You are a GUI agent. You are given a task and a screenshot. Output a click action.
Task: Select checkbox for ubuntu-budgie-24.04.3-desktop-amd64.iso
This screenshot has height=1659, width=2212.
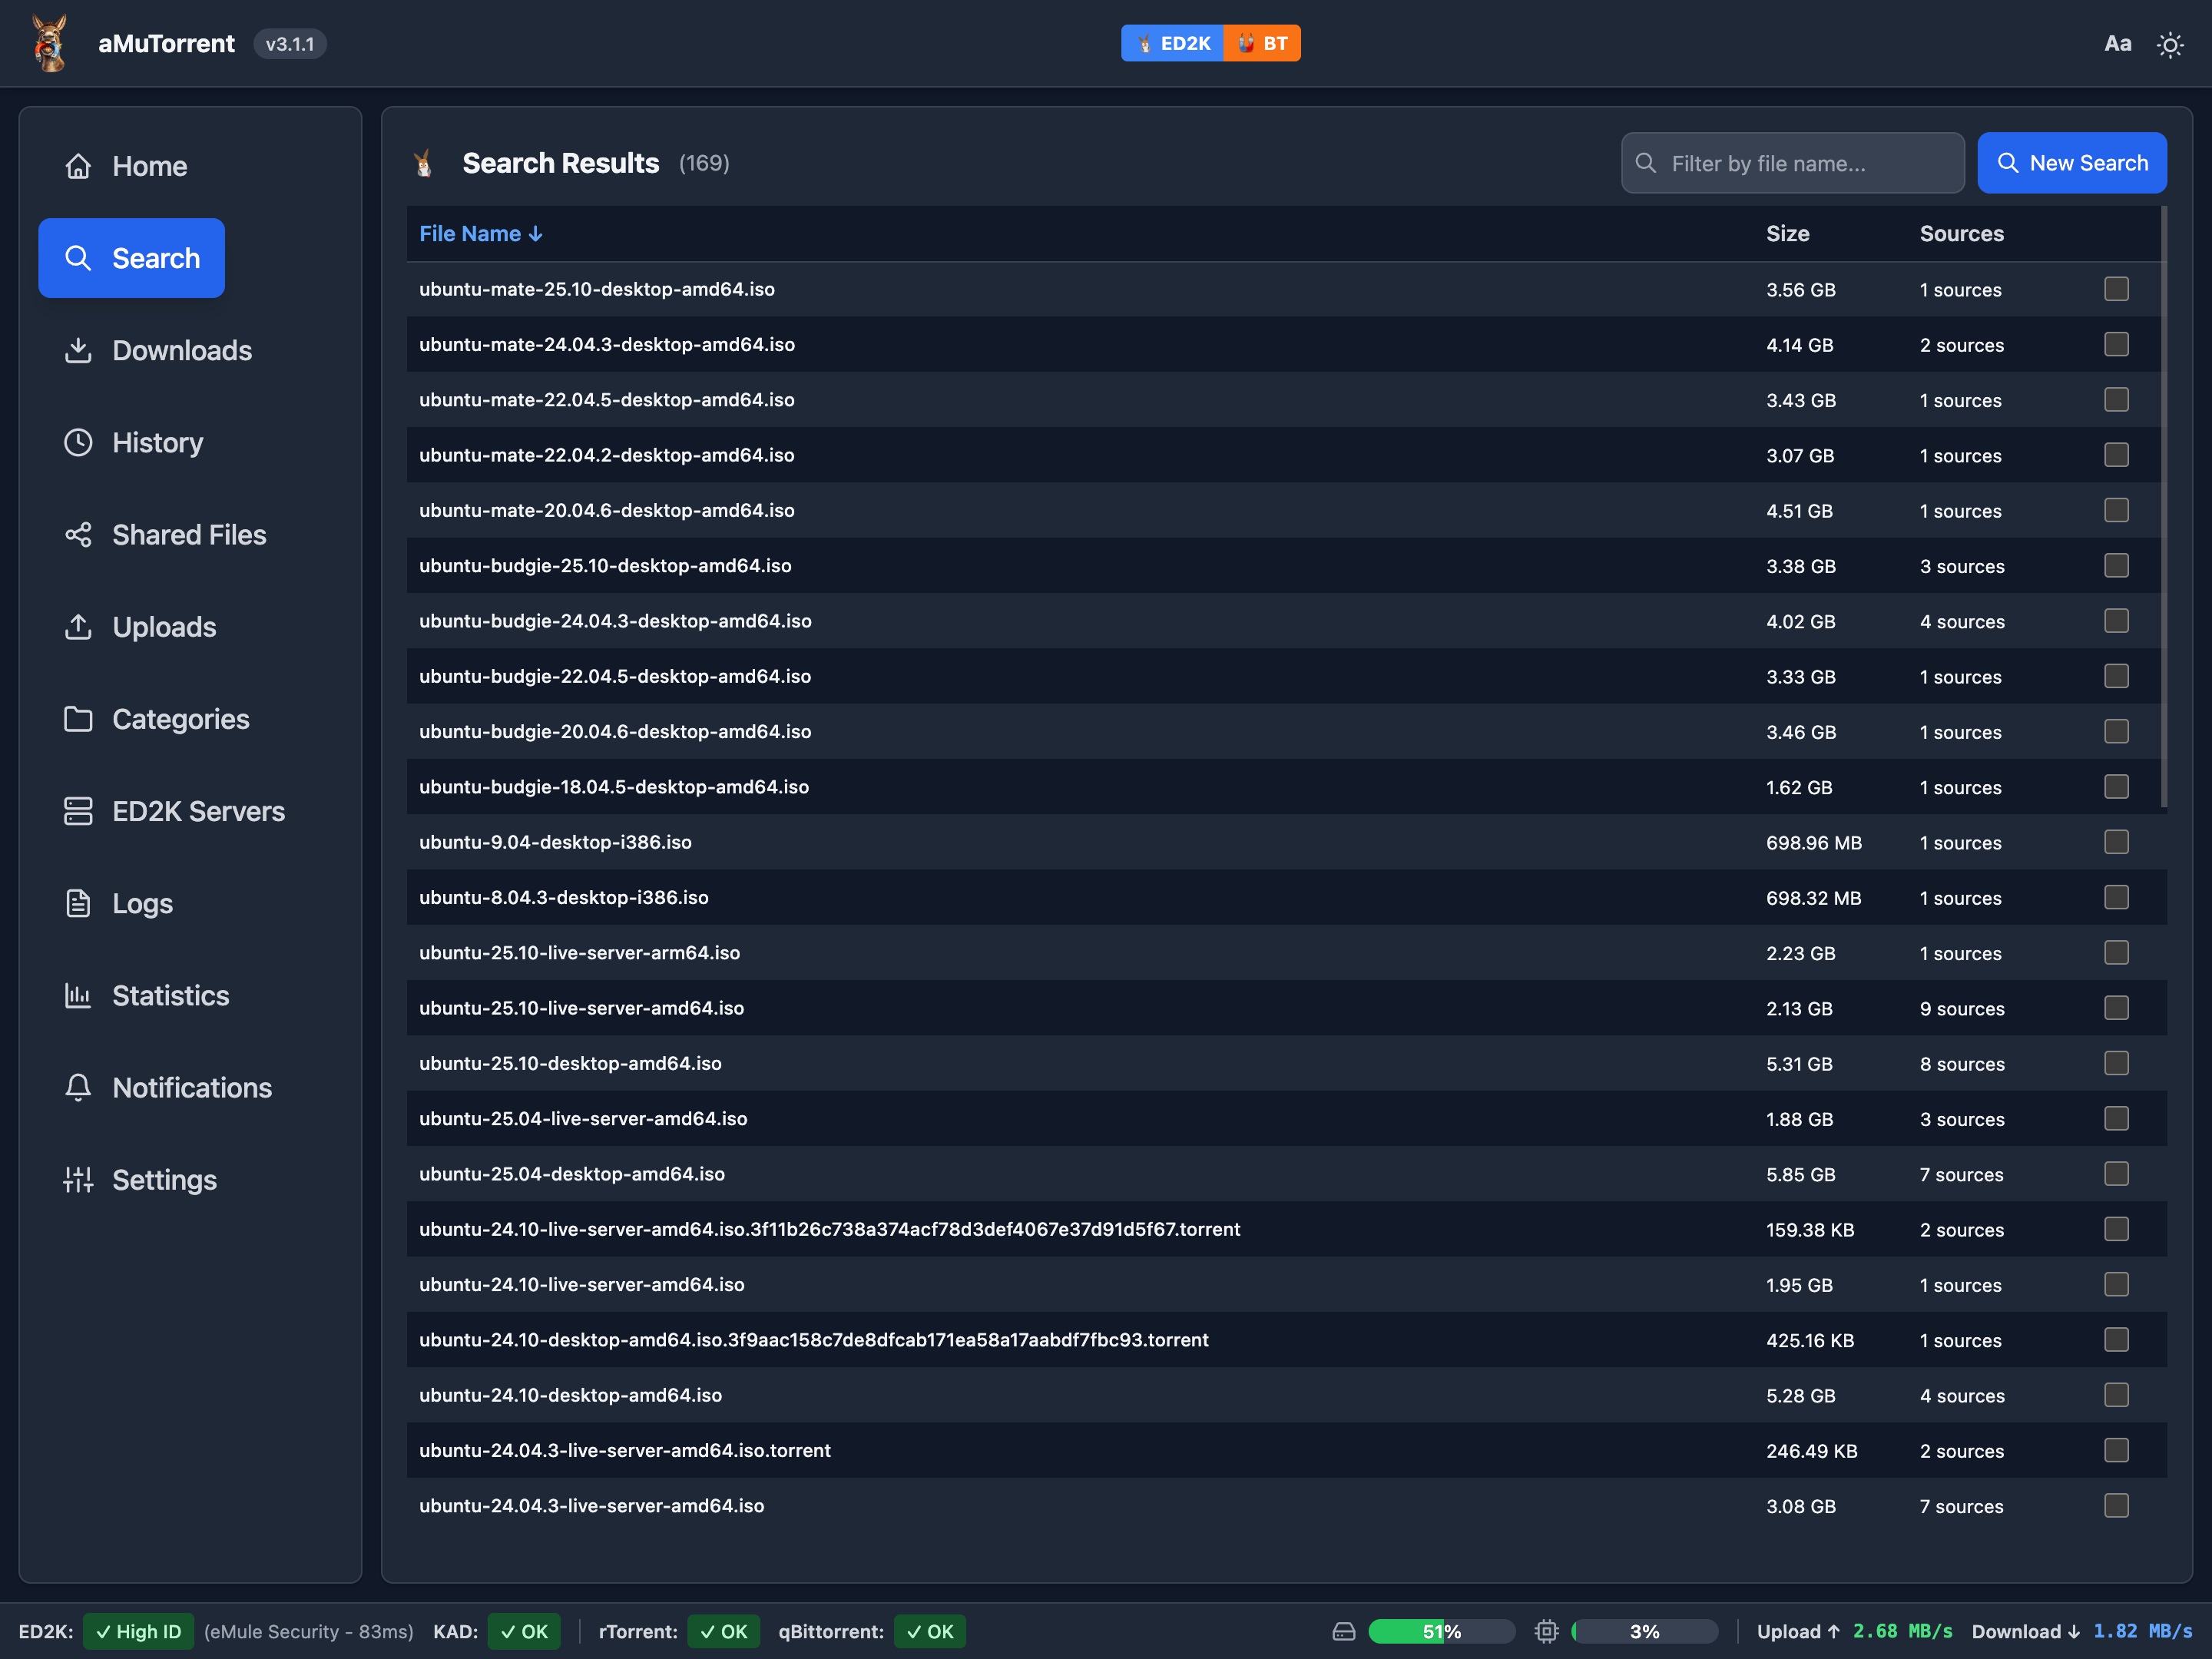2116,621
